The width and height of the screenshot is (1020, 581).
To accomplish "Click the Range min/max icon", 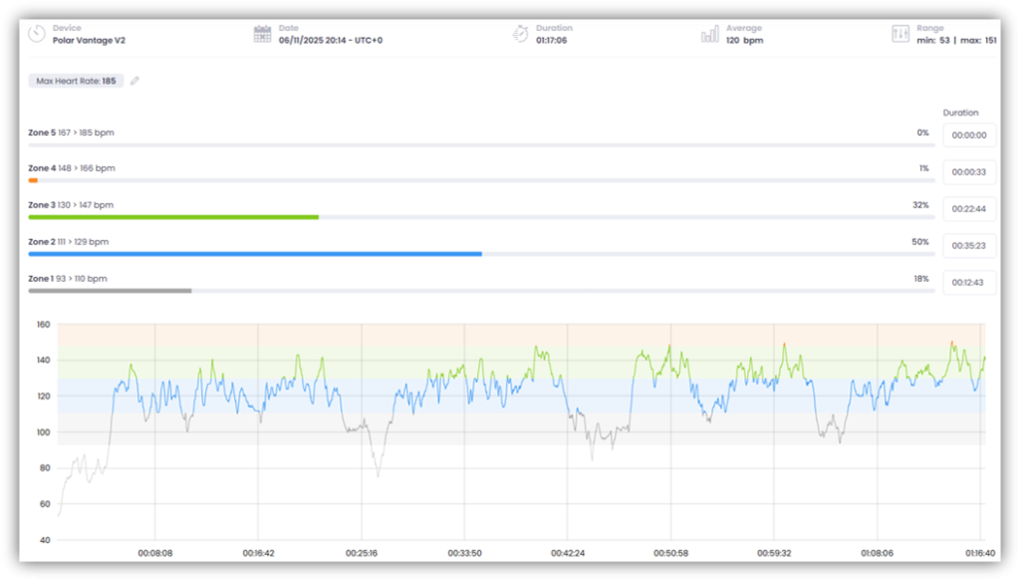I will [x=900, y=34].
